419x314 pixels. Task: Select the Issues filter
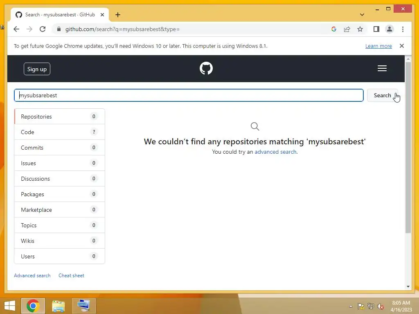click(x=60, y=163)
